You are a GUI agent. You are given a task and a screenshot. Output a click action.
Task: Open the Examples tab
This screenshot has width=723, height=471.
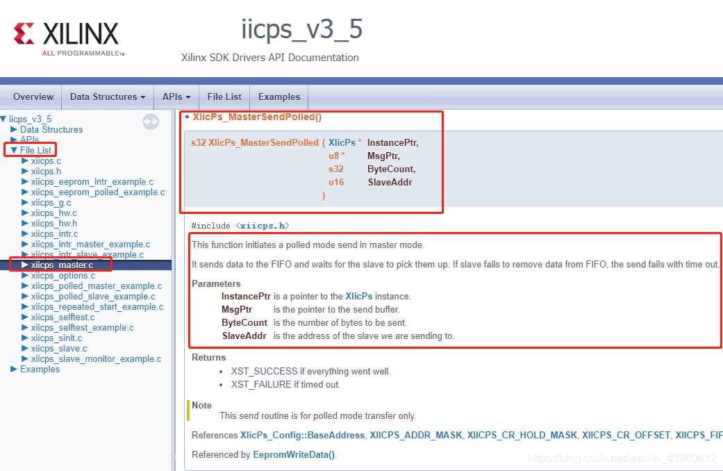point(279,97)
